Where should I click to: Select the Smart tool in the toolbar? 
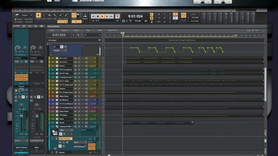(x=38, y=16)
